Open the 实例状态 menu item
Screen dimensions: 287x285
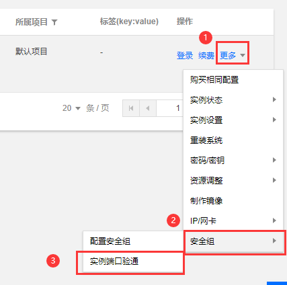(x=233, y=100)
